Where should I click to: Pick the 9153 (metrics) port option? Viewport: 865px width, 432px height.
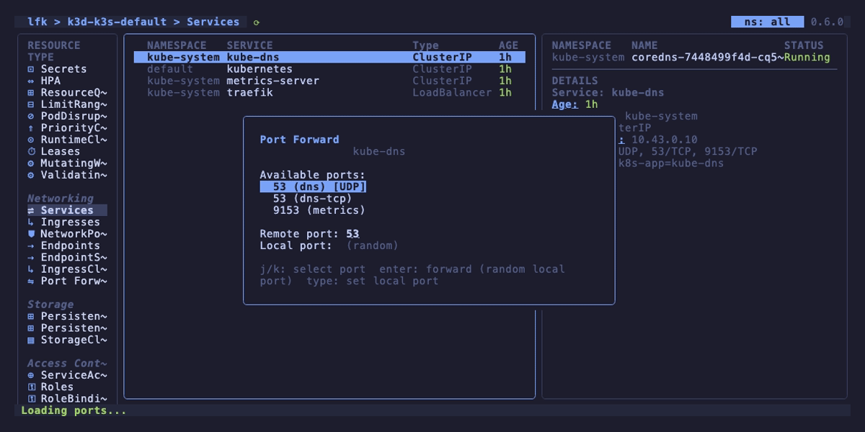[x=319, y=210]
